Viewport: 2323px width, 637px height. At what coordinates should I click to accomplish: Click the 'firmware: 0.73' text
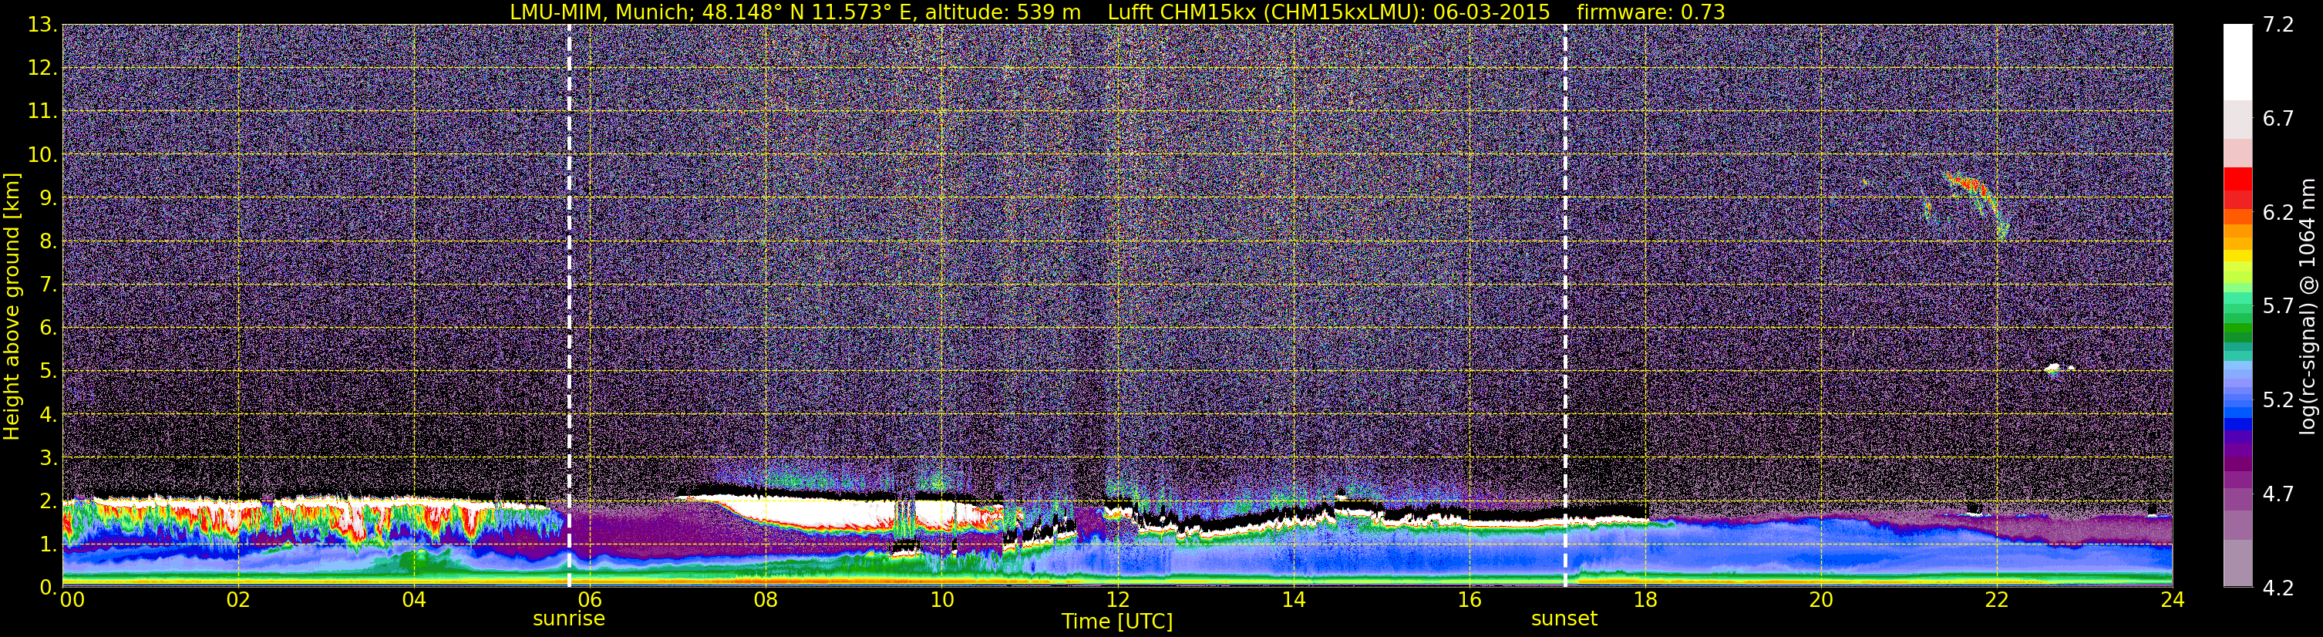1651,12
